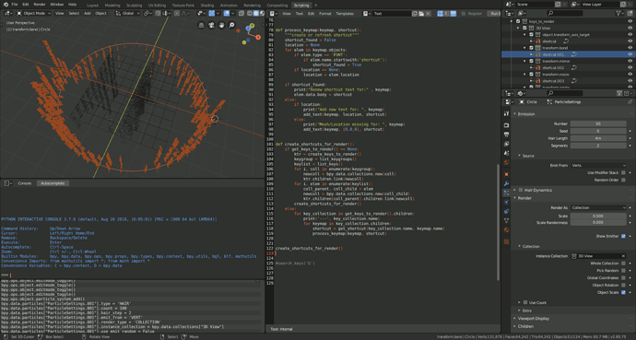The height and width of the screenshot is (340, 636).
Task: Open the Render menu
Action: [x=40, y=5]
